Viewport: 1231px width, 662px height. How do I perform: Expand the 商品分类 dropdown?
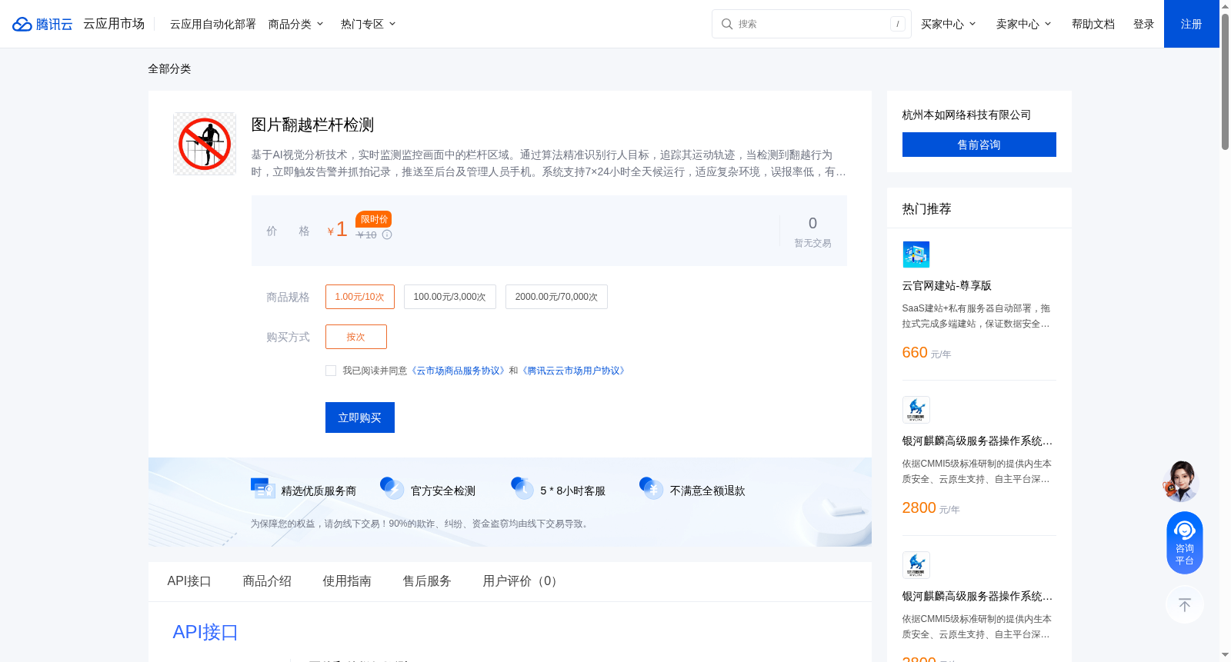(x=296, y=24)
